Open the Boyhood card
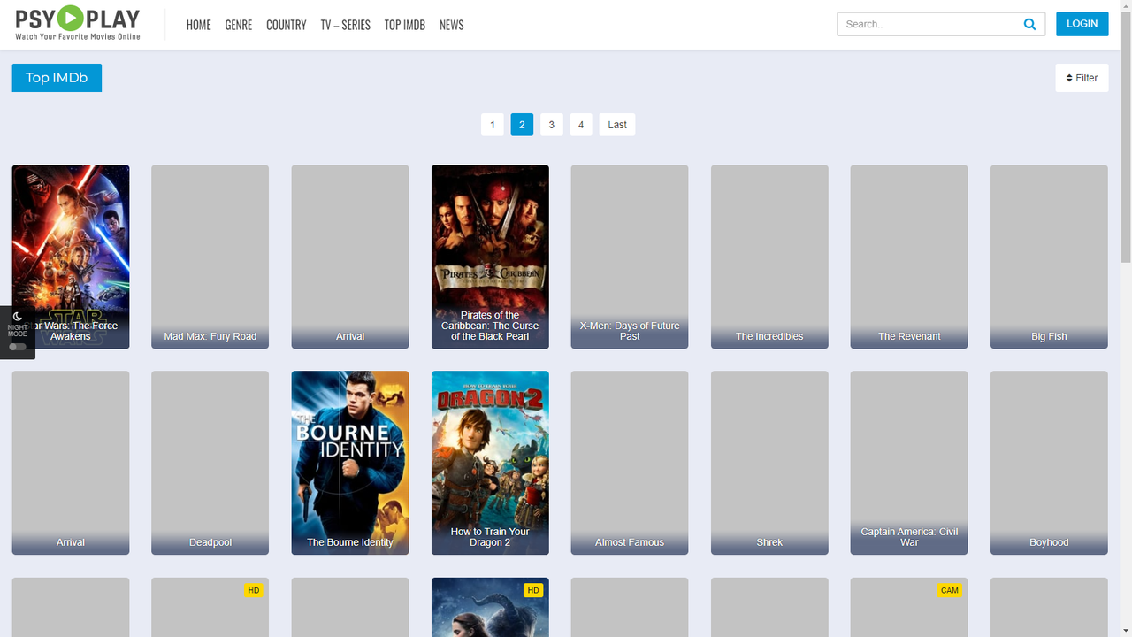The width and height of the screenshot is (1132, 637). [x=1049, y=463]
